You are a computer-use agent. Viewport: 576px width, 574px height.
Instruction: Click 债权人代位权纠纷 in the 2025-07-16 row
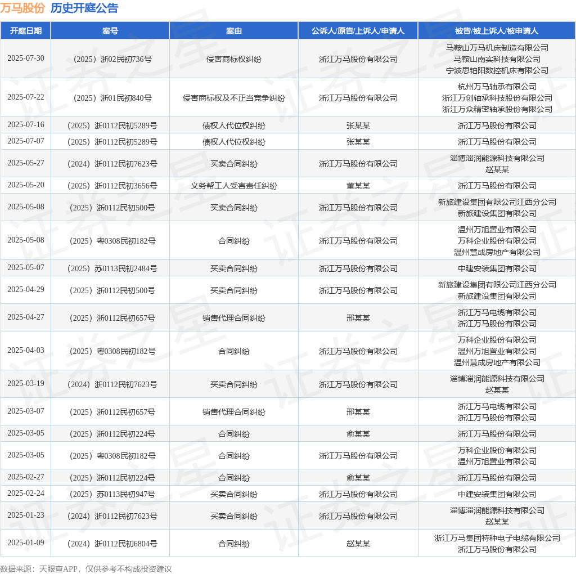tap(233, 125)
